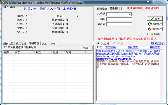
Task: Click the 名字 column header
Action: pos(24,52)
